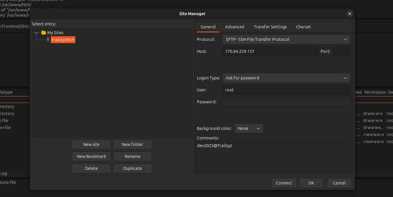Viewport: 393px width, 197px height.
Task: Click the drwxrwx permissions entry in main window
Action: (x=373, y=128)
